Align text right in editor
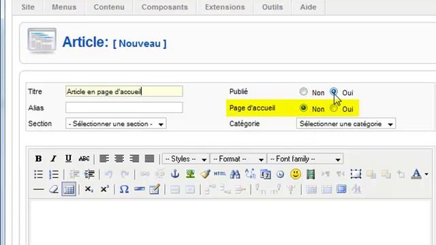Viewport: 436px width, 245px height. [134, 159]
